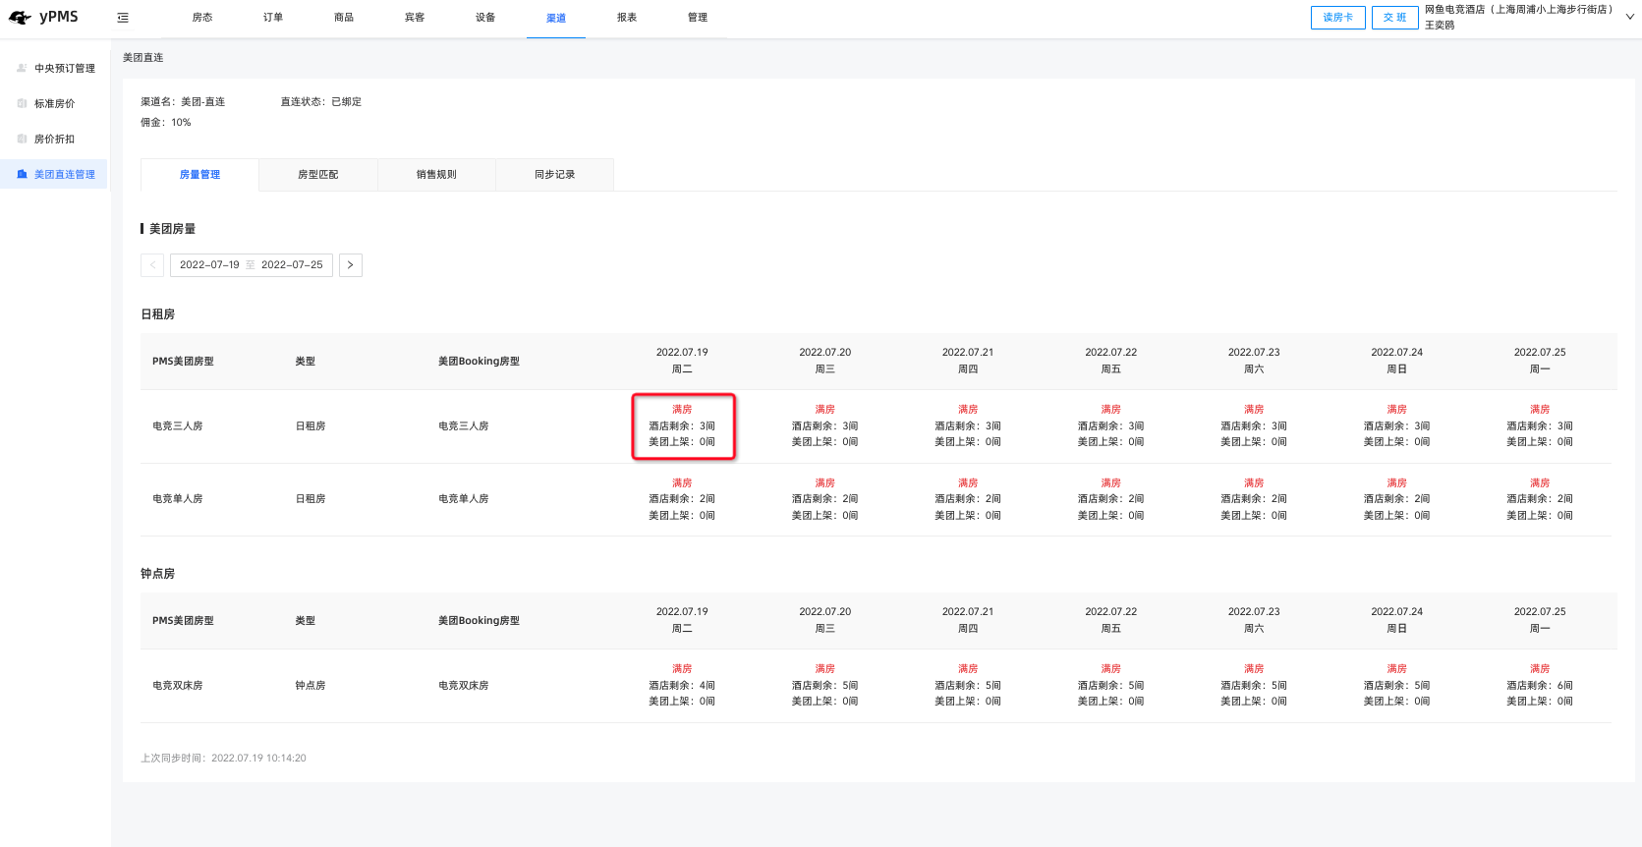Click 电竞三人房 cell for 2022.07.19

[682, 426]
